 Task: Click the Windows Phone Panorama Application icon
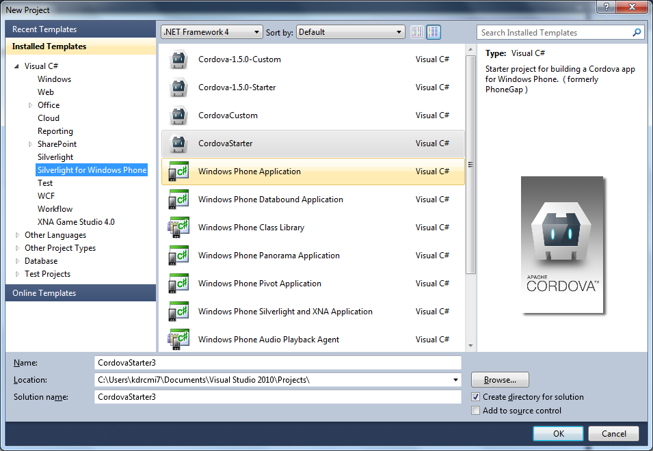(x=178, y=256)
